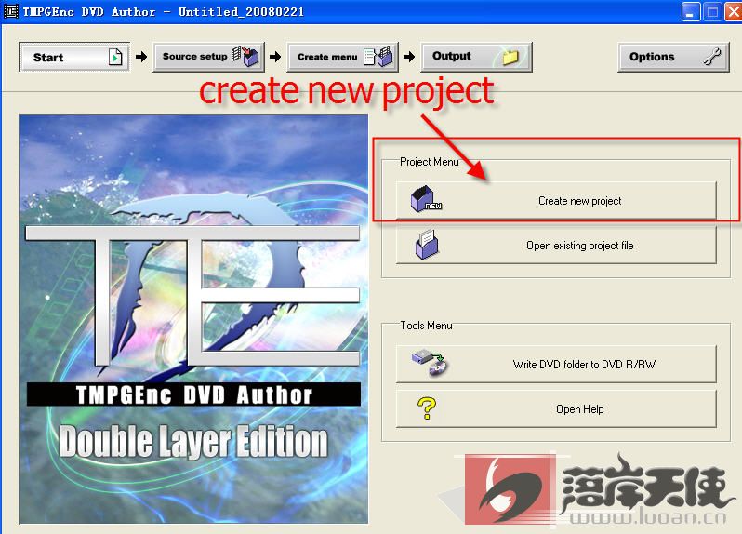The image size is (742, 534).
Task: Click the page icon on Start button
Action: click(x=115, y=57)
